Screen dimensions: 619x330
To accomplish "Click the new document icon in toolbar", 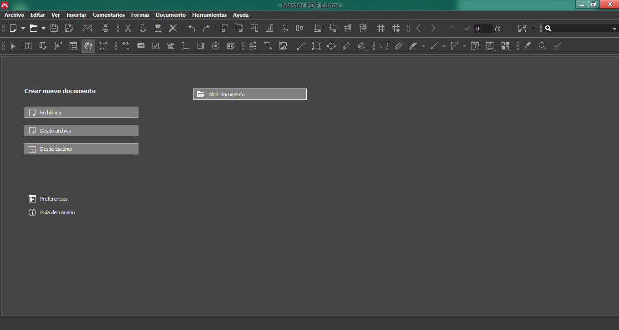I will pyautogui.click(x=13, y=28).
